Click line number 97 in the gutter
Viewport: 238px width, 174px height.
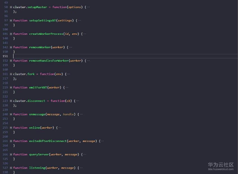coord(6,21)
